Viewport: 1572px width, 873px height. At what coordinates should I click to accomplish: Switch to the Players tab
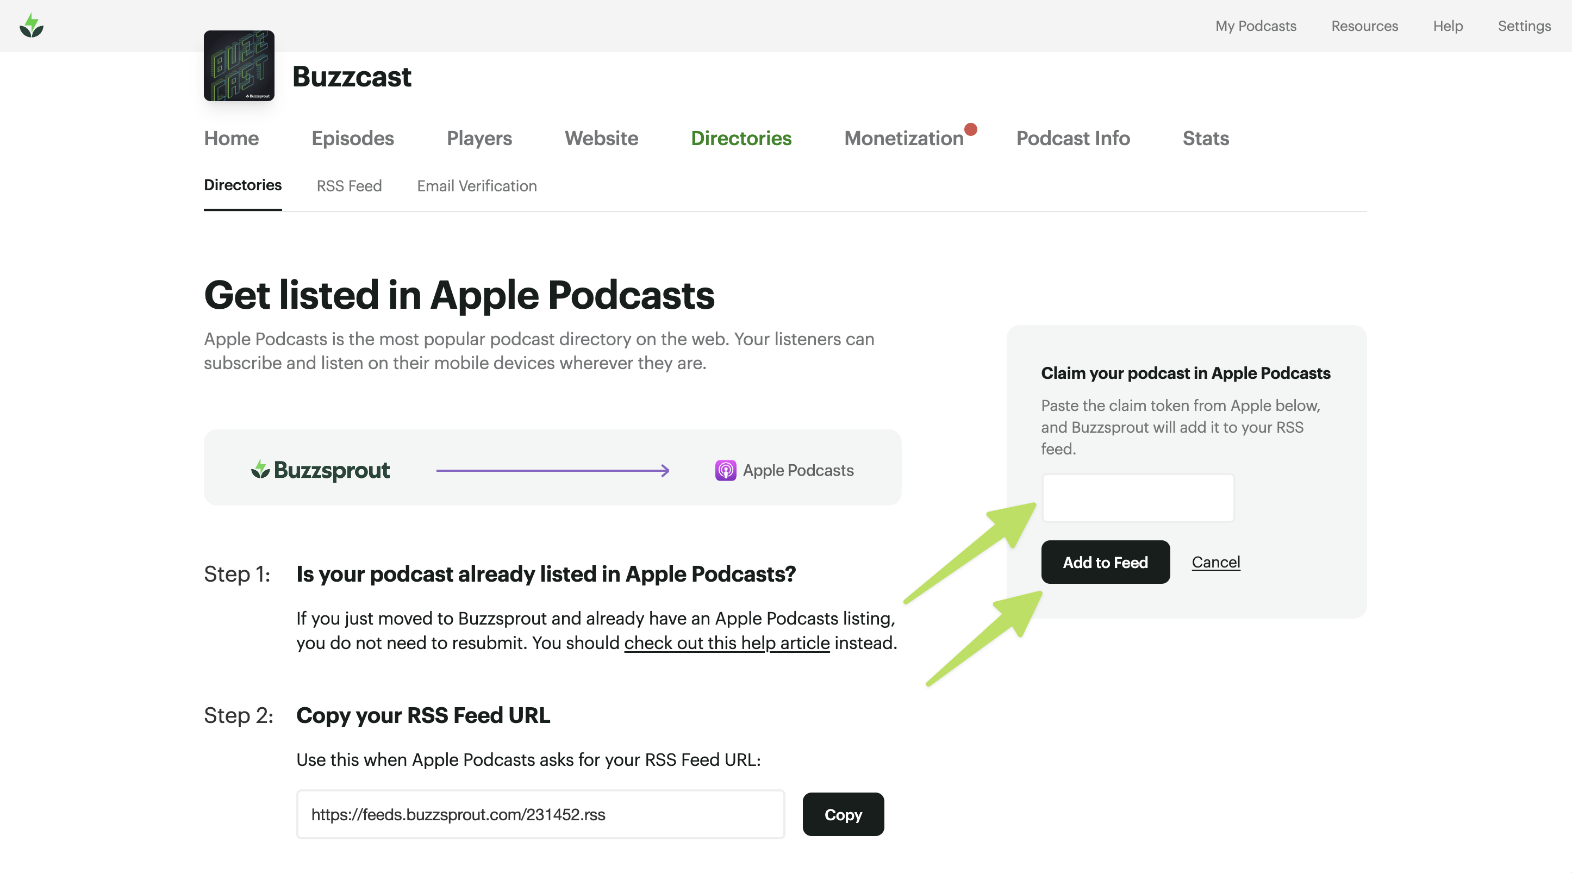[479, 139]
